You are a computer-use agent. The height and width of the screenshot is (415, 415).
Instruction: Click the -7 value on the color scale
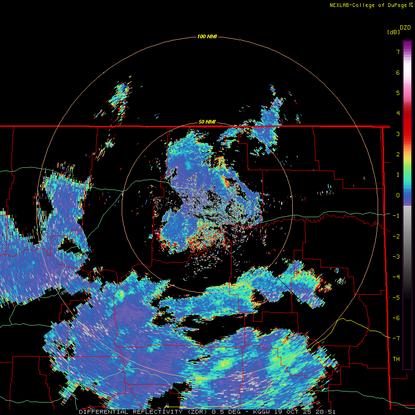pyautogui.click(x=396, y=338)
